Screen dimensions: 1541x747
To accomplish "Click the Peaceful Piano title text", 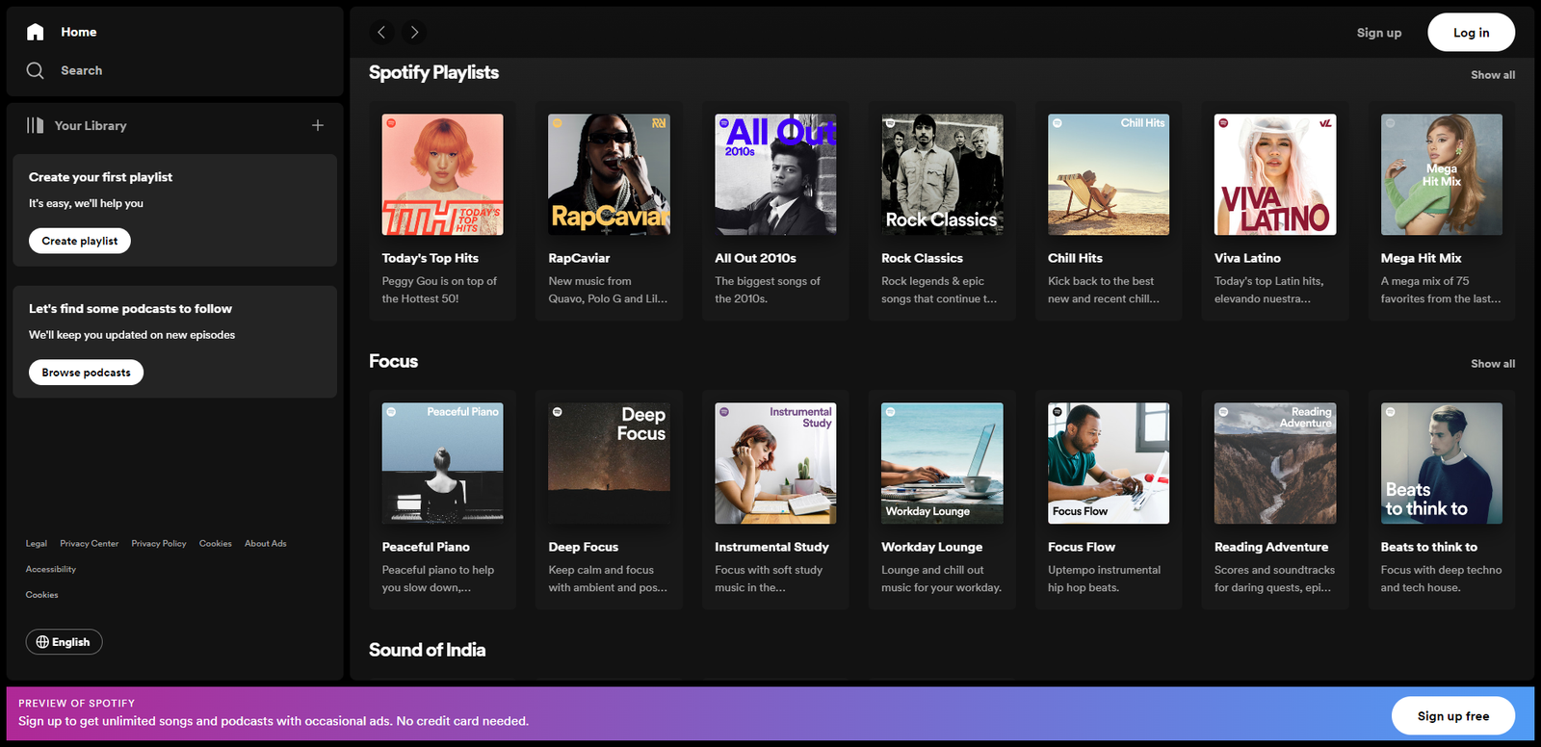I will click(426, 547).
